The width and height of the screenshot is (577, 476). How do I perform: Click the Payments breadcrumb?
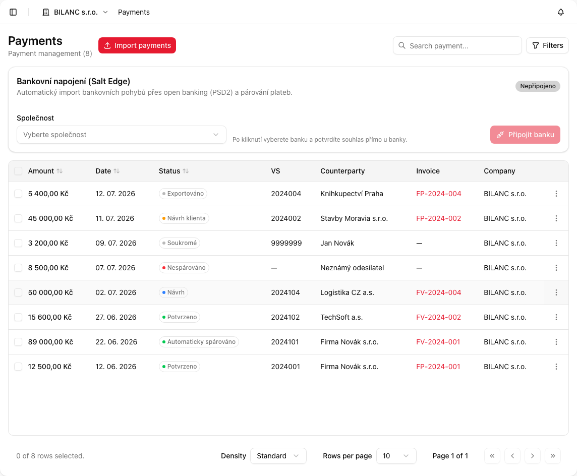pyautogui.click(x=134, y=12)
